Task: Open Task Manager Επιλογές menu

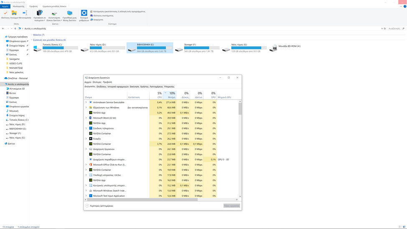Action: tap(97, 82)
